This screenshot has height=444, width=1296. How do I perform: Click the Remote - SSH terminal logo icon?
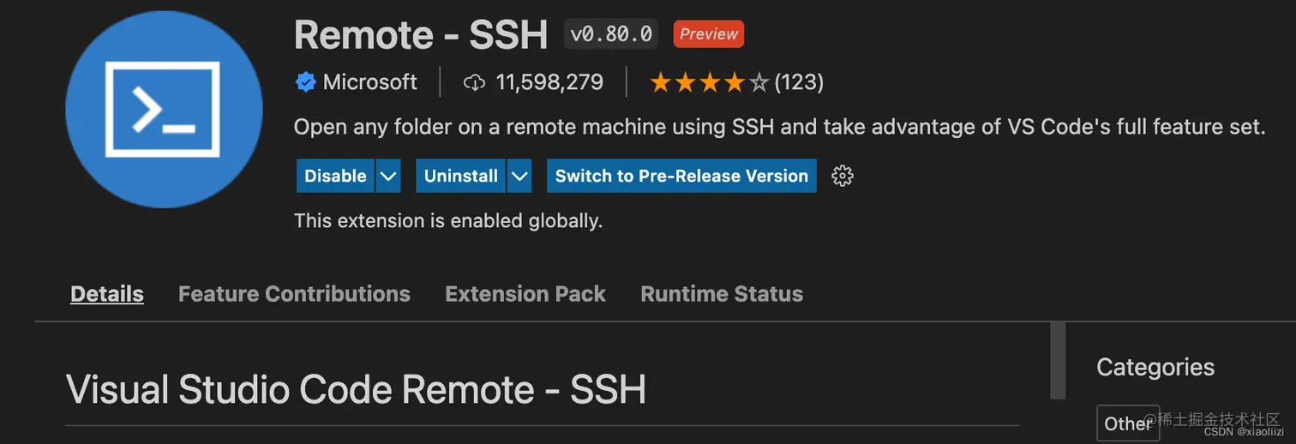pos(164,109)
